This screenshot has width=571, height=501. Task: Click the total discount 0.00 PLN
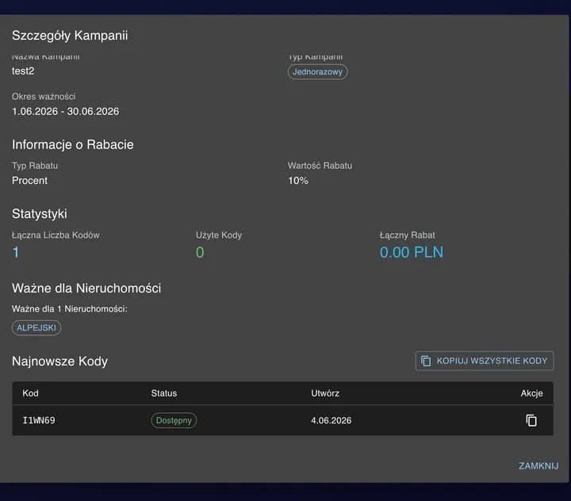click(412, 252)
